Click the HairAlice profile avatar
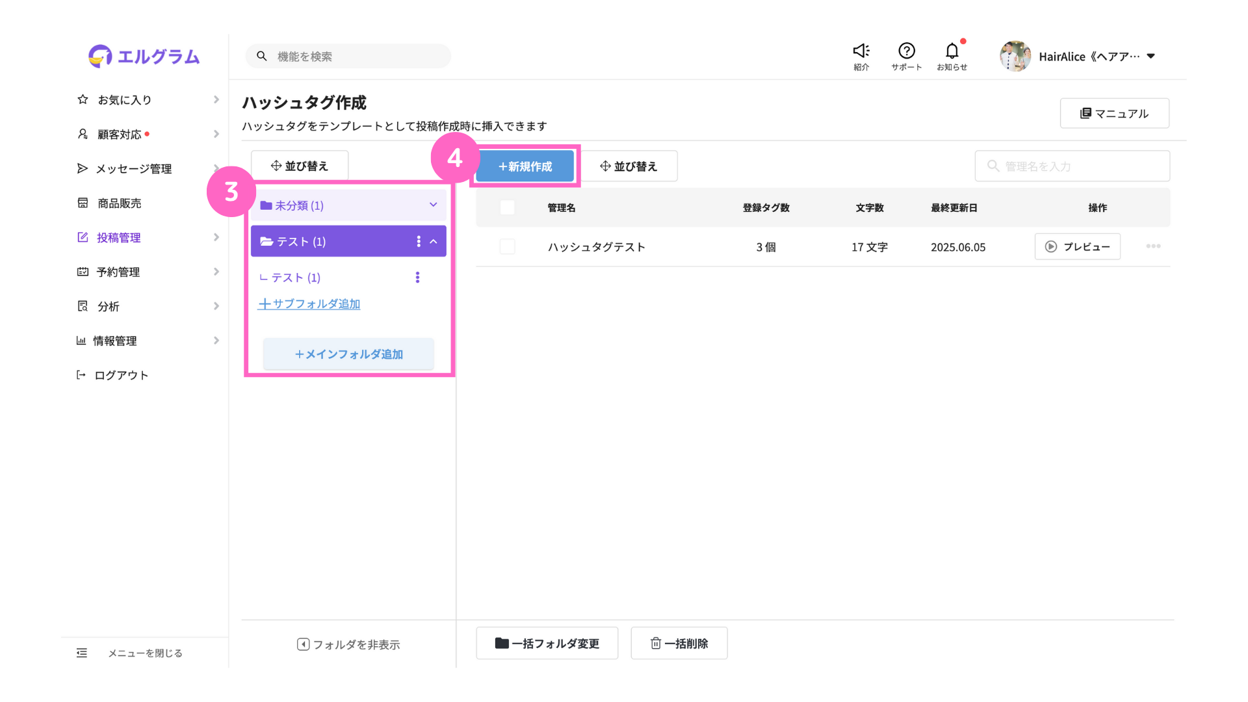 (1015, 57)
